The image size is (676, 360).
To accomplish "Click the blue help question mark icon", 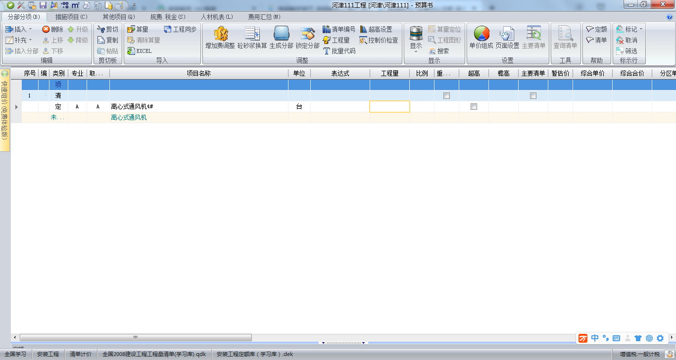I will (x=670, y=17).
